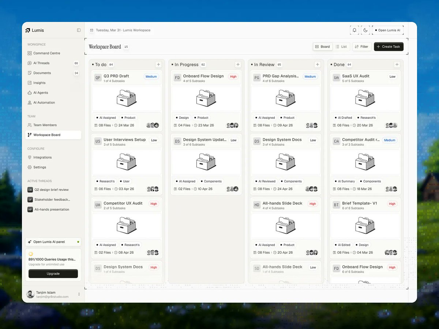The image size is (439, 329).
Task: Collapse the sidebar with the panel icon
Action: (79, 30)
